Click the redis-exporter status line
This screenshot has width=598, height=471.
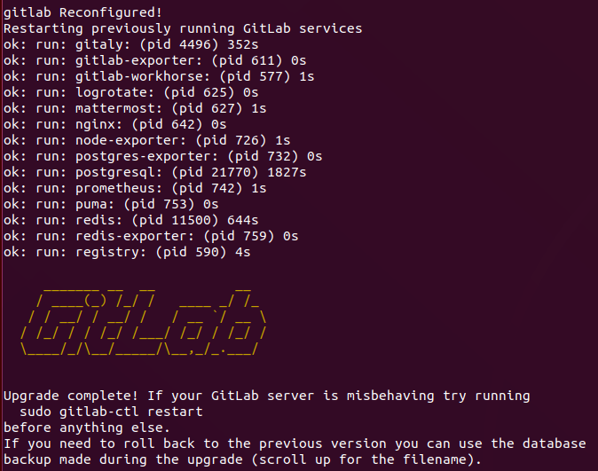[151, 237]
